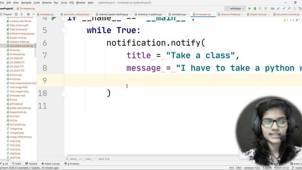302x170 pixels.
Task: Start debugging with the green bug icon
Action: 255,8
